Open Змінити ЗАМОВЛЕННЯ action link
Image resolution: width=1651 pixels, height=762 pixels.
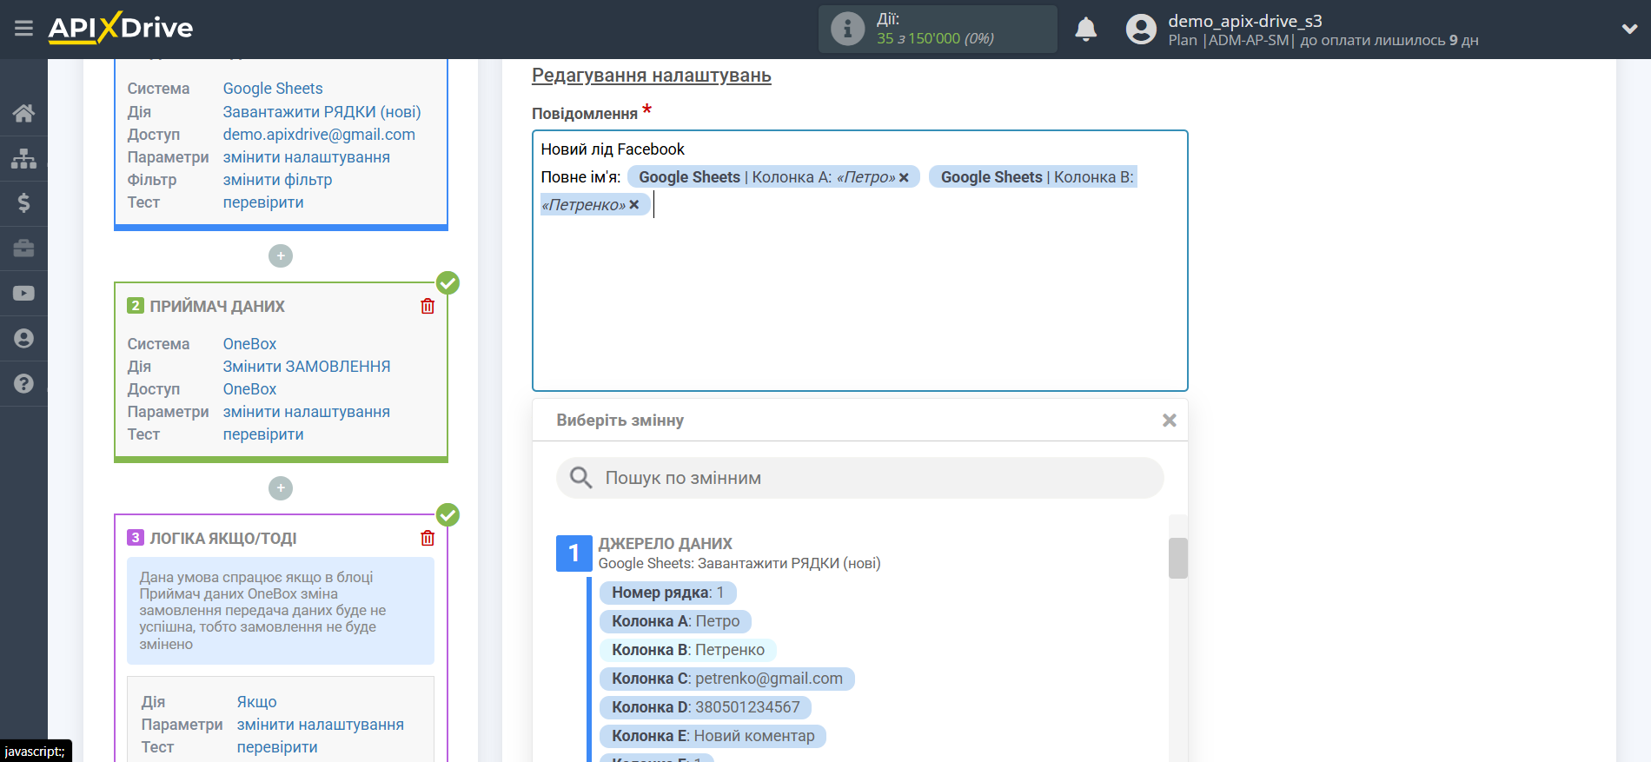click(x=306, y=367)
